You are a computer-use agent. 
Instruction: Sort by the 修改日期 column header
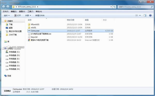point(71,20)
